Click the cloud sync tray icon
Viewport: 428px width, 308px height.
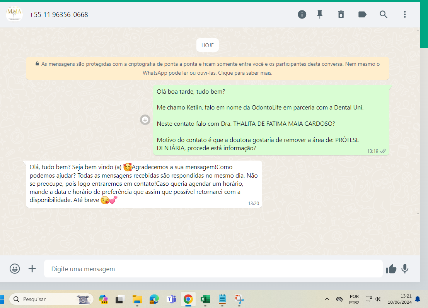[339, 299]
